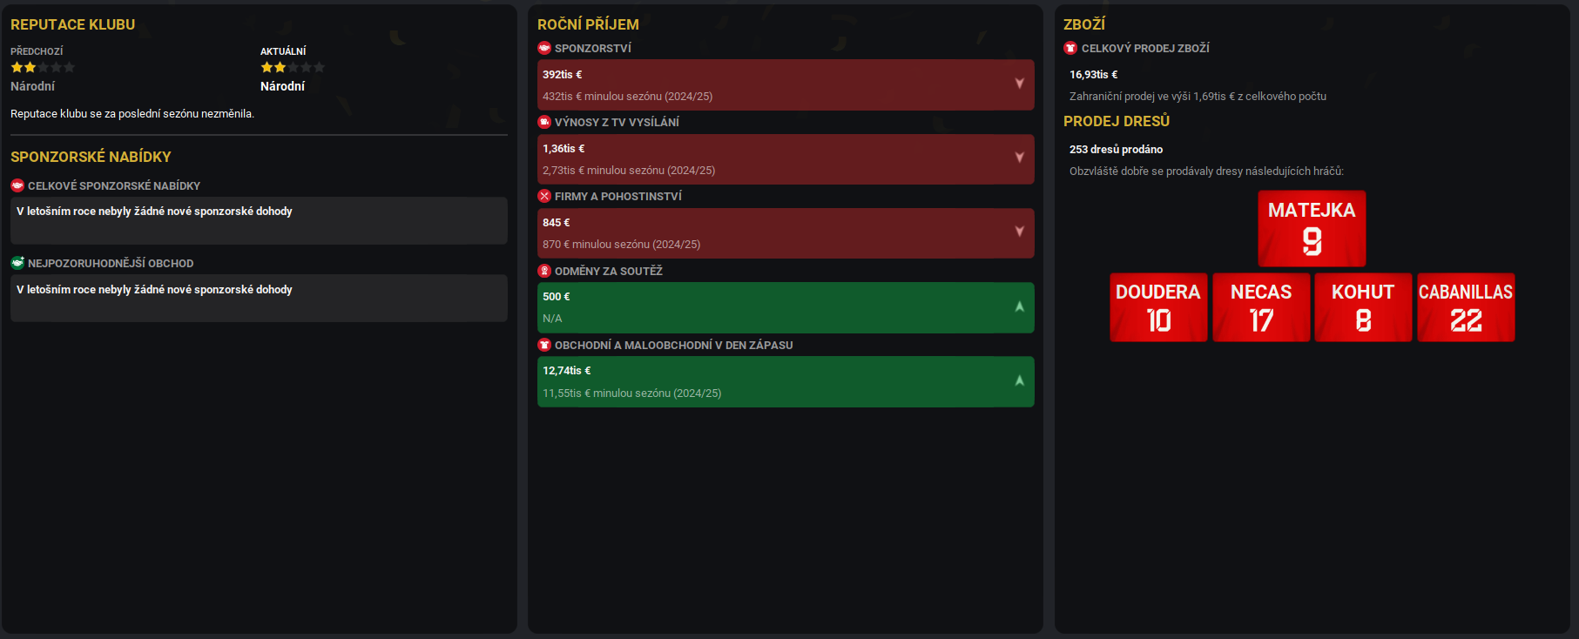The image size is (1579, 639).
Task: Expand the TV revenue 1,36tis € row arrow
Action: [1019, 158]
